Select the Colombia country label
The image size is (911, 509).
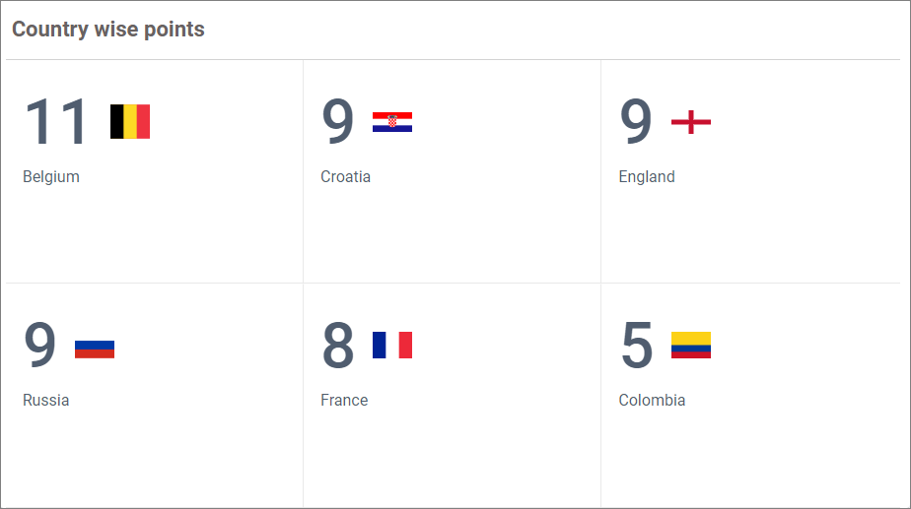pyautogui.click(x=652, y=401)
